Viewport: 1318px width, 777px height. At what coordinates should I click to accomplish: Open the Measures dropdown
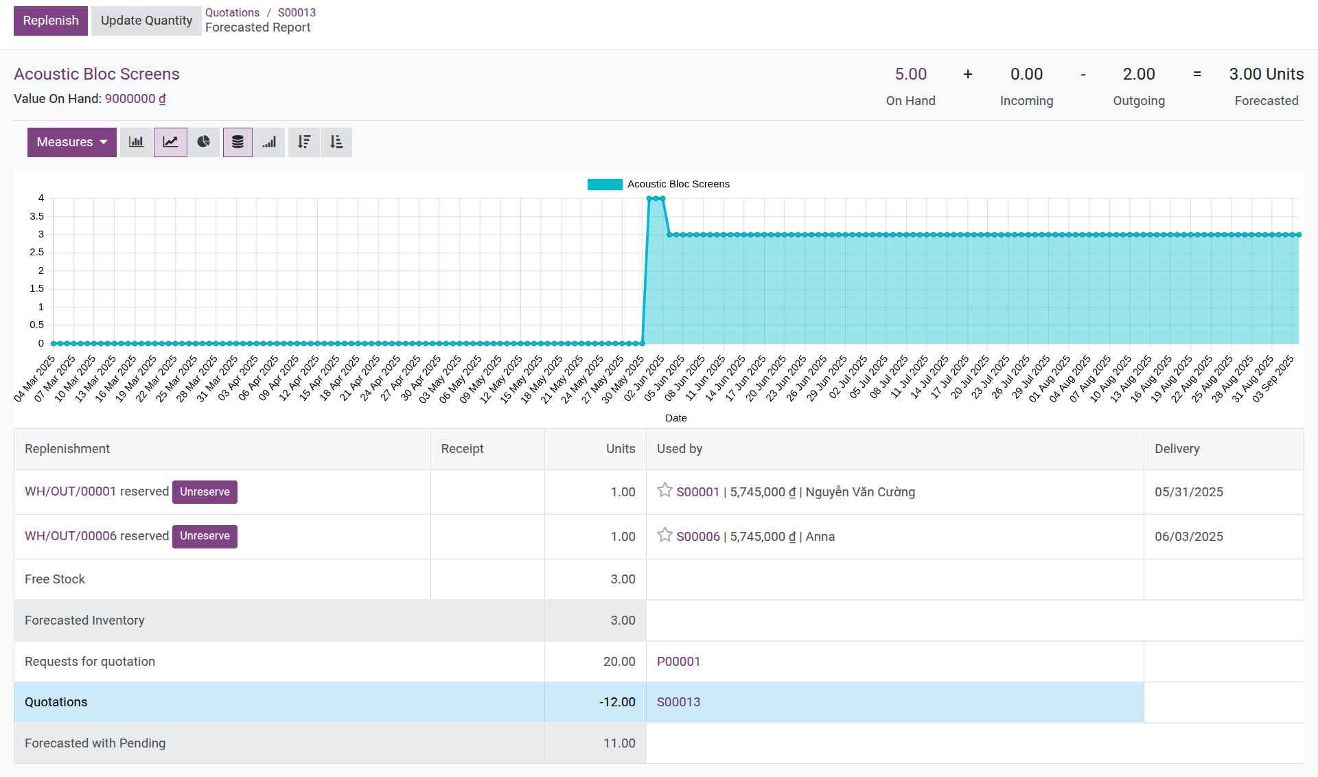(65, 142)
